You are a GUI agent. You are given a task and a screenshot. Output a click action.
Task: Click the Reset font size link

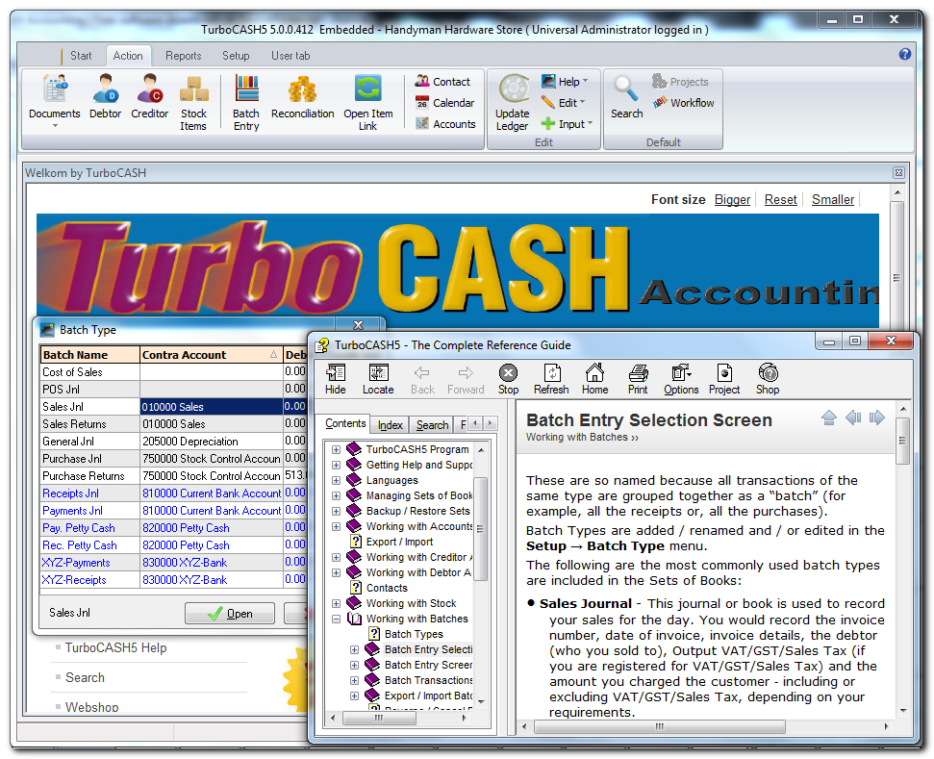[x=780, y=199]
